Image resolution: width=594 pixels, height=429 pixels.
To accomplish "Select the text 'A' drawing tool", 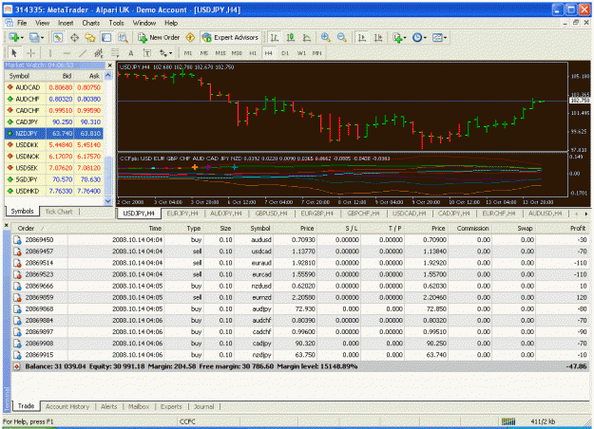I will coord(131,53).
